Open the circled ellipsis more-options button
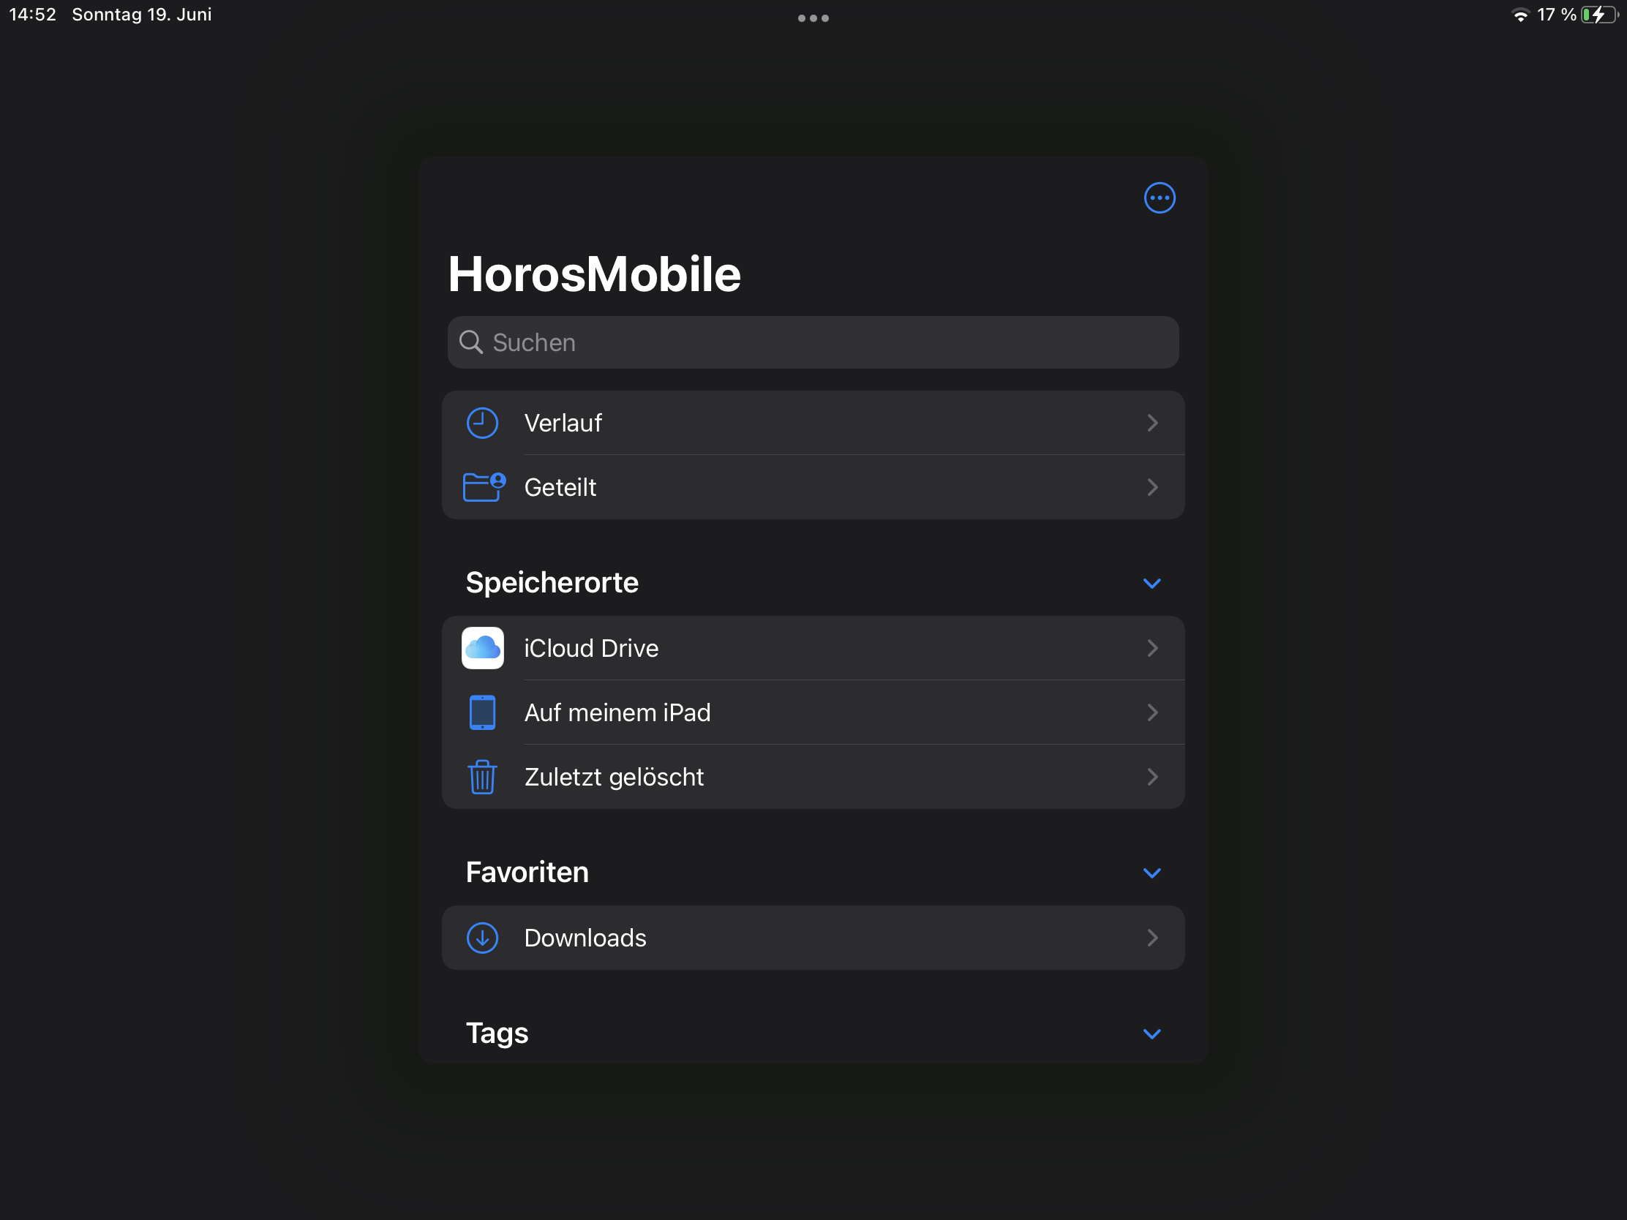The height and width of the screenshot is (1220, 1627). (x=1160, y=197)
